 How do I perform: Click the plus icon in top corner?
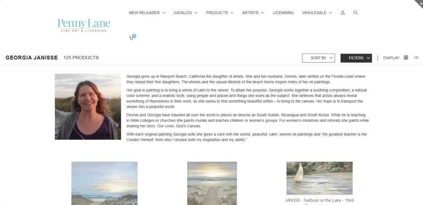(420, 3)
